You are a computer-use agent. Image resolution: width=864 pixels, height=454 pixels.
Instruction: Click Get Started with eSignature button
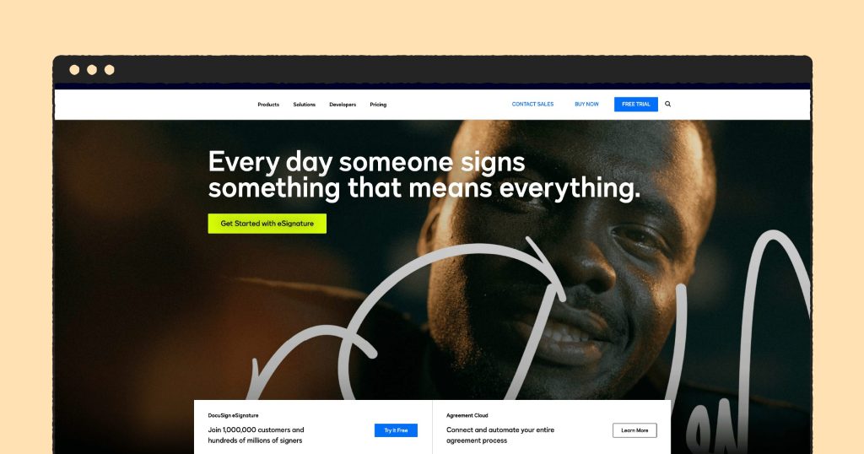267,224
